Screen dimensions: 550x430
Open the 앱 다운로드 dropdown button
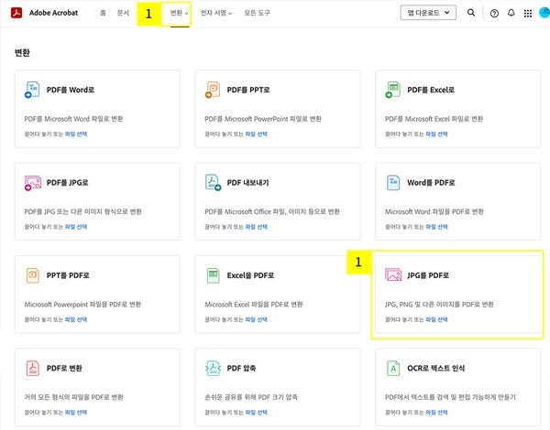click(x=428, y=13)
